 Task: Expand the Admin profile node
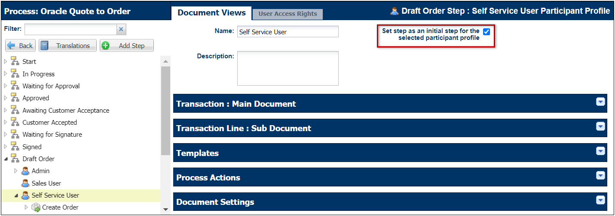pos(16,171)
